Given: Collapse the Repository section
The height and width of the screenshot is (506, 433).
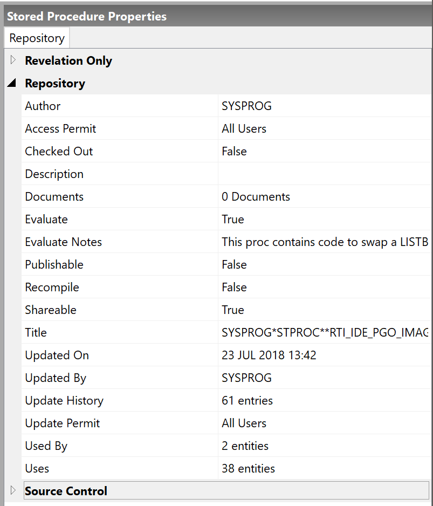Looking at the screenshot, I should pos(13,83).
